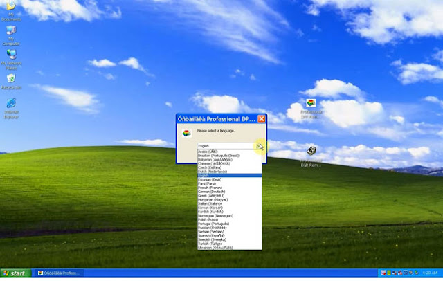Open the Windows Start menu
443x281 pixels.
point(16,273)
